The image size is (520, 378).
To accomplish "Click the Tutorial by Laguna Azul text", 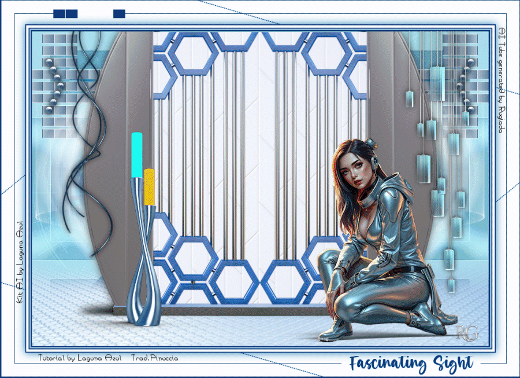I will click(80, 358).
